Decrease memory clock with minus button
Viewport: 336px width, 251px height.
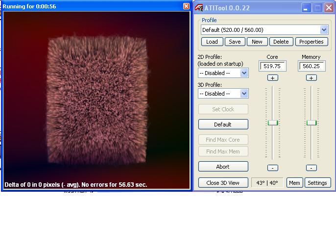[x=311, y=168]
